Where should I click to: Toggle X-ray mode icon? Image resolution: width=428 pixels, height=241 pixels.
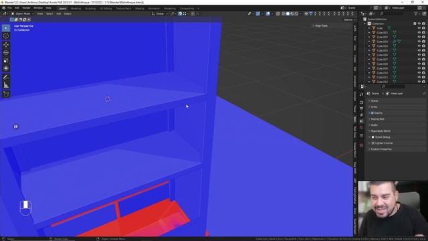tap(278, 13)
